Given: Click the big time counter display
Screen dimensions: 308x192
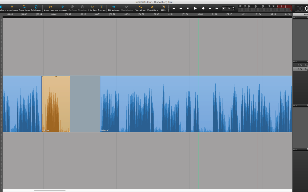Looking at the screenshot, I should [x=301, y=9].
